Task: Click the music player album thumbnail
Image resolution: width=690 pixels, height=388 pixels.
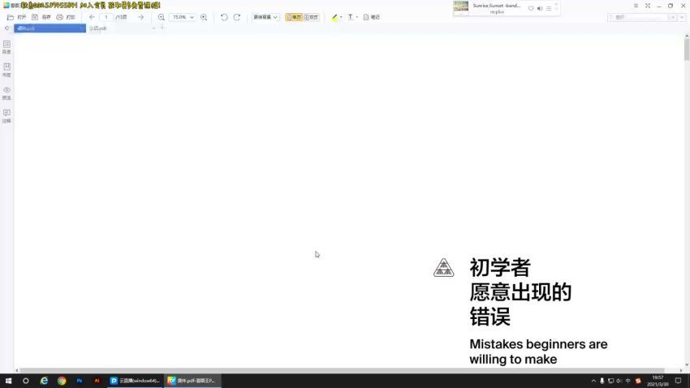Action: (x=461, y=8)
